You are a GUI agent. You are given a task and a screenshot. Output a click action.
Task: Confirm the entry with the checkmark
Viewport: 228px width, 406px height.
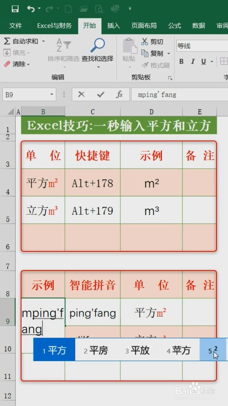[x=101, y=95]
